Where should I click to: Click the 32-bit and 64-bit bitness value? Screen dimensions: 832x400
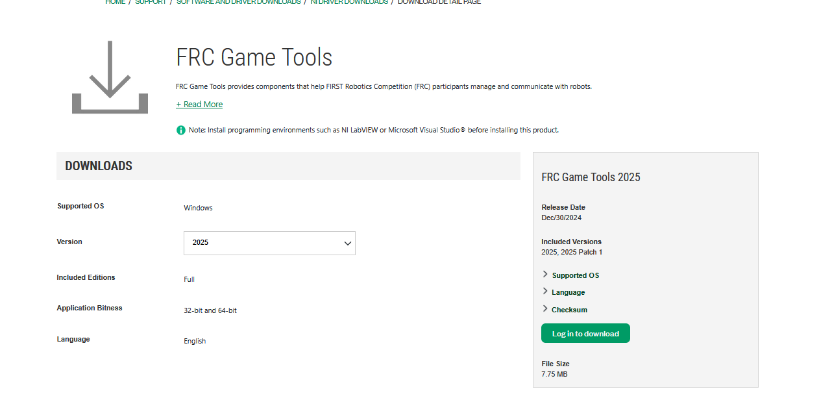tap(210, 310)
